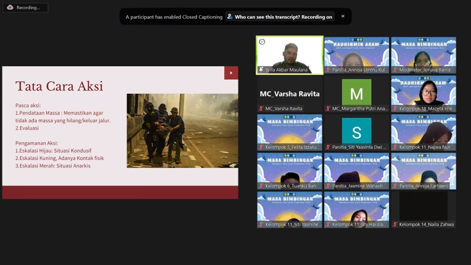Select Syifa Akbar Maulana's highlighted video tile

click(290, 54)
